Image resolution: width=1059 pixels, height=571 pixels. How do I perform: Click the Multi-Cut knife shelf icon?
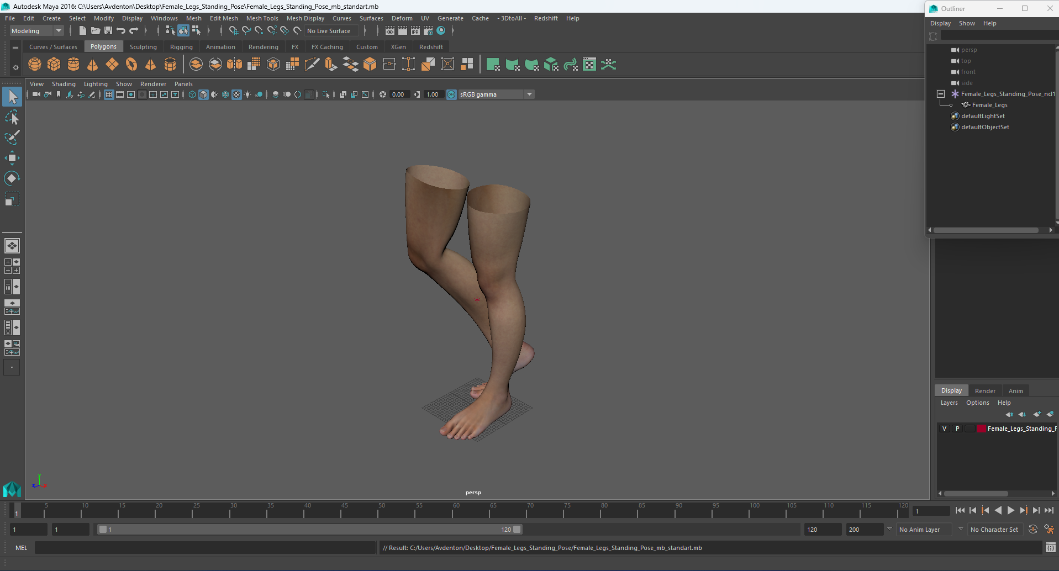(x=312, y=65)
